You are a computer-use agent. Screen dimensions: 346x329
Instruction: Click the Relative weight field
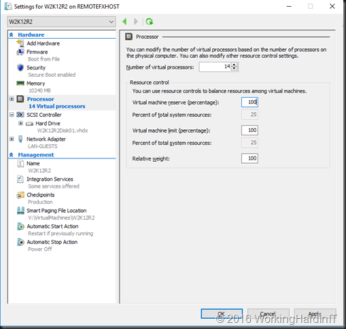point(249,158)
